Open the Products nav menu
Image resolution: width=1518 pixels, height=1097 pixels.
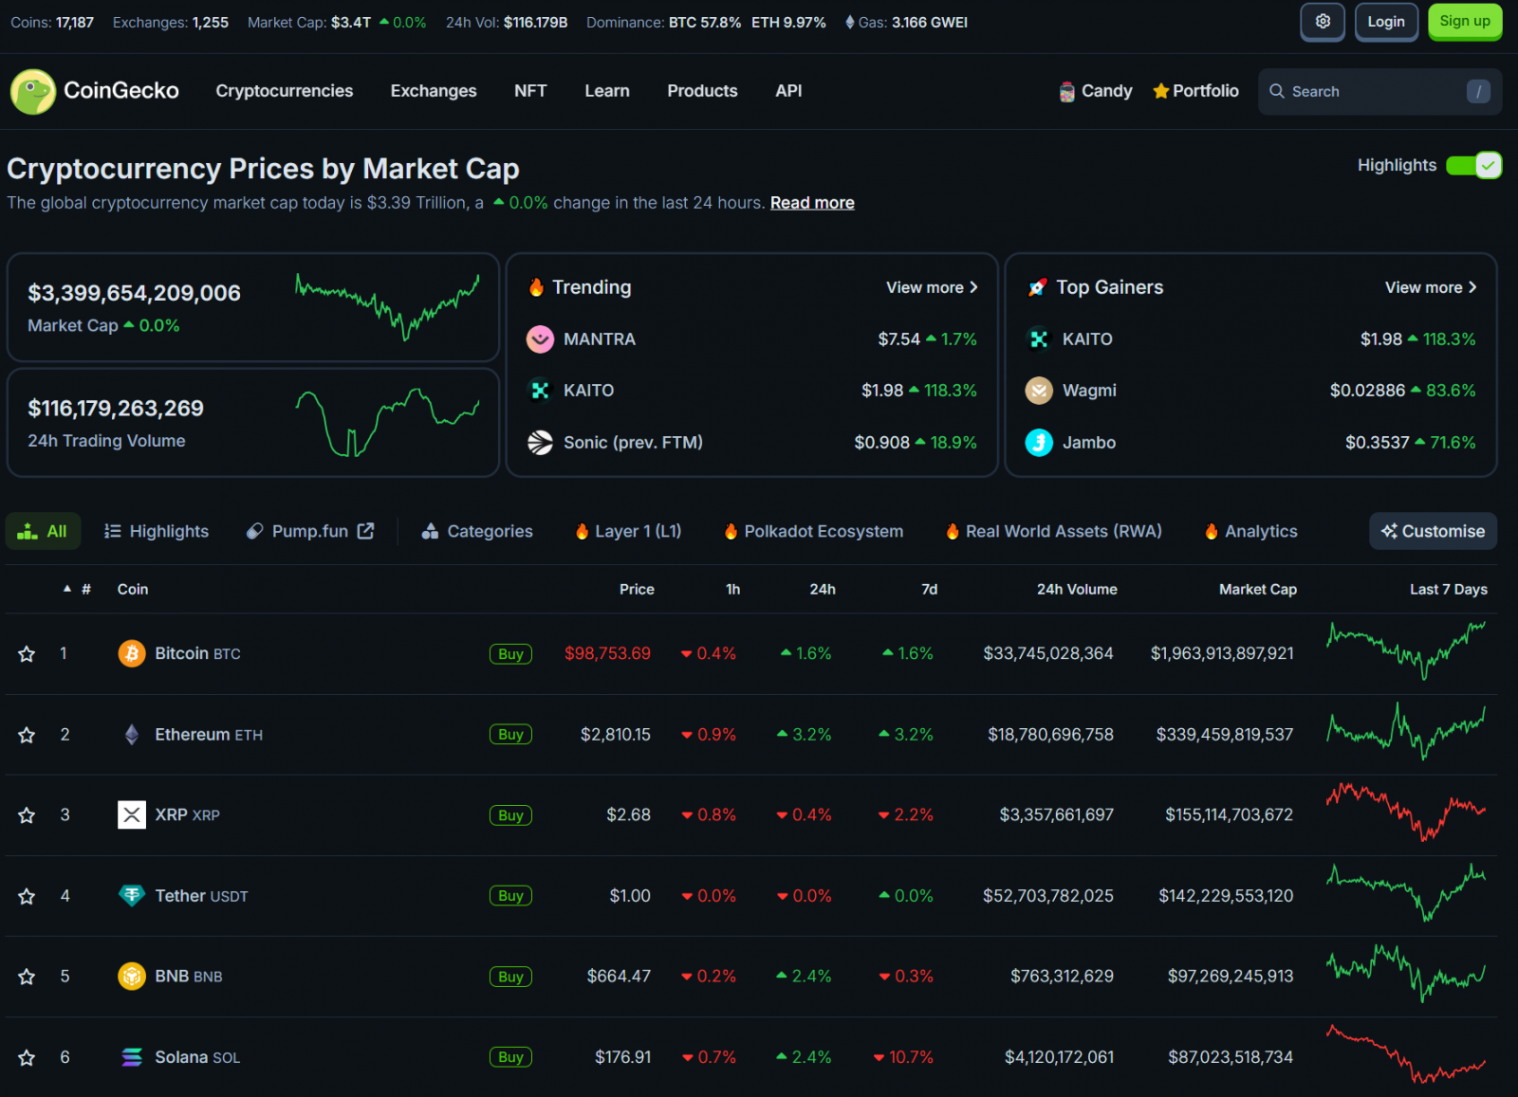click(x=702, y=91)
